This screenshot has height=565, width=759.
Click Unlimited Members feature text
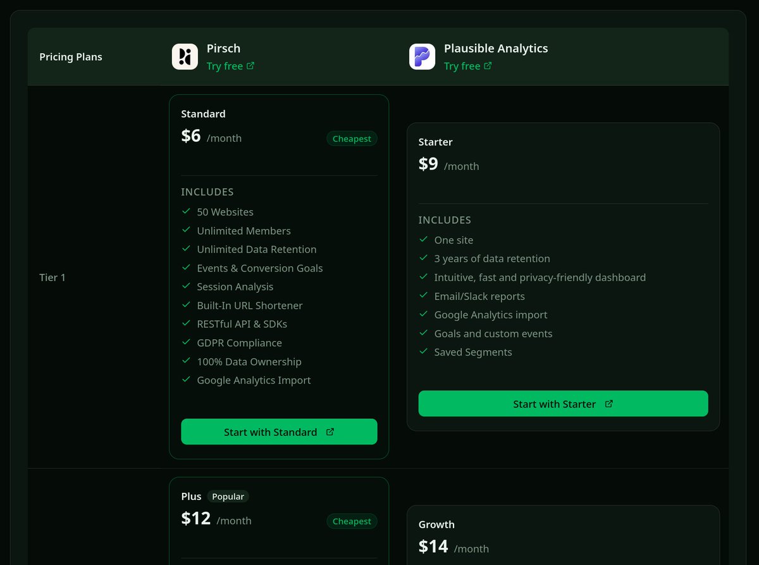click(244, 231)
